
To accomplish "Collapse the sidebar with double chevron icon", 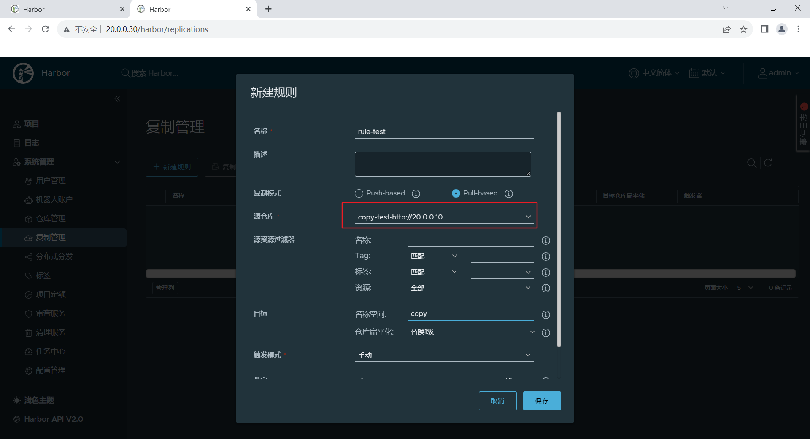I will tap(117, 99).
